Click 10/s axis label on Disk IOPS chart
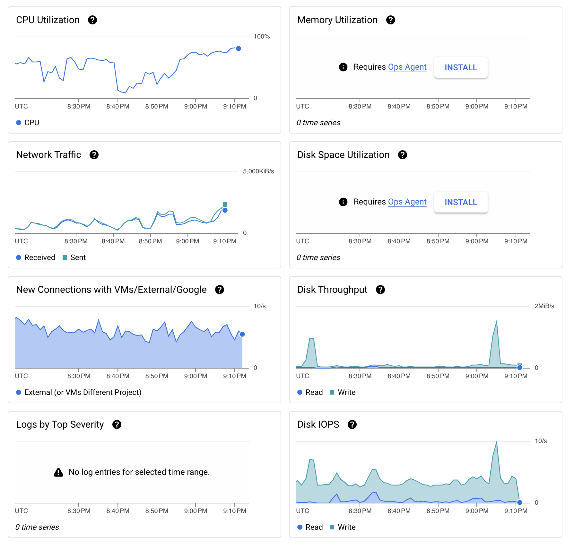The image size is (574, 549). point(541,441)
